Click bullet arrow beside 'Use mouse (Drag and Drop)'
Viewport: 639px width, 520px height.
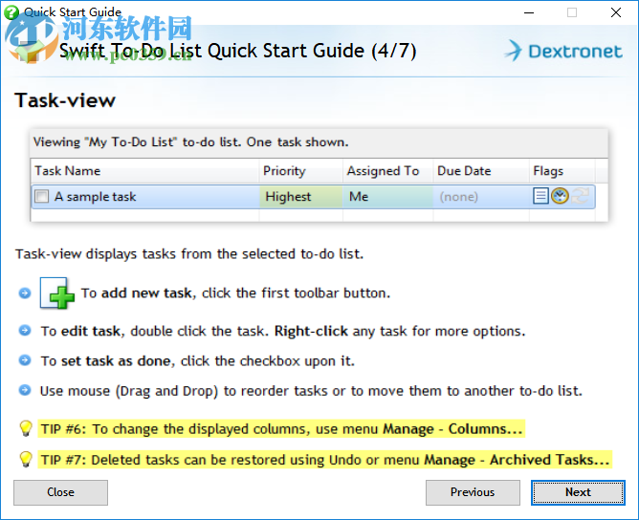point(25,390)
